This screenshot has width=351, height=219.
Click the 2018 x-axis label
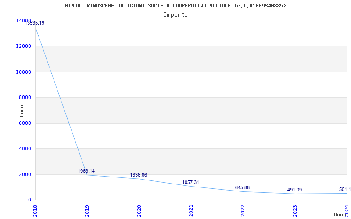click(x=35, y=211)
